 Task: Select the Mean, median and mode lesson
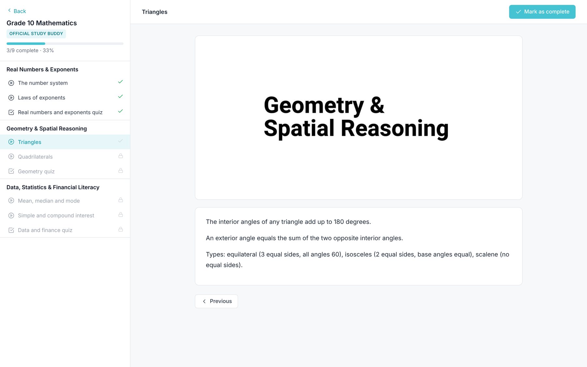click(65, 201)
